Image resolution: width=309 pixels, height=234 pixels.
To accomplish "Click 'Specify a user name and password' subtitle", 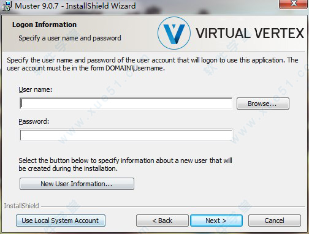I will coord(70,38).
